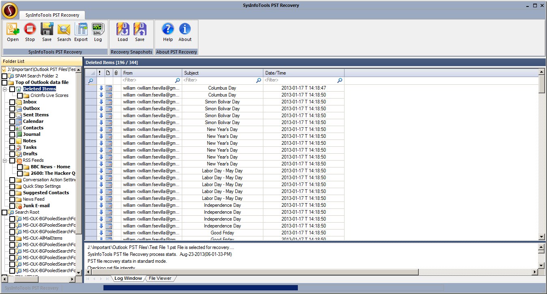
Task: Sort by the Date/Time column header
Action: click(x=304, y=73)
